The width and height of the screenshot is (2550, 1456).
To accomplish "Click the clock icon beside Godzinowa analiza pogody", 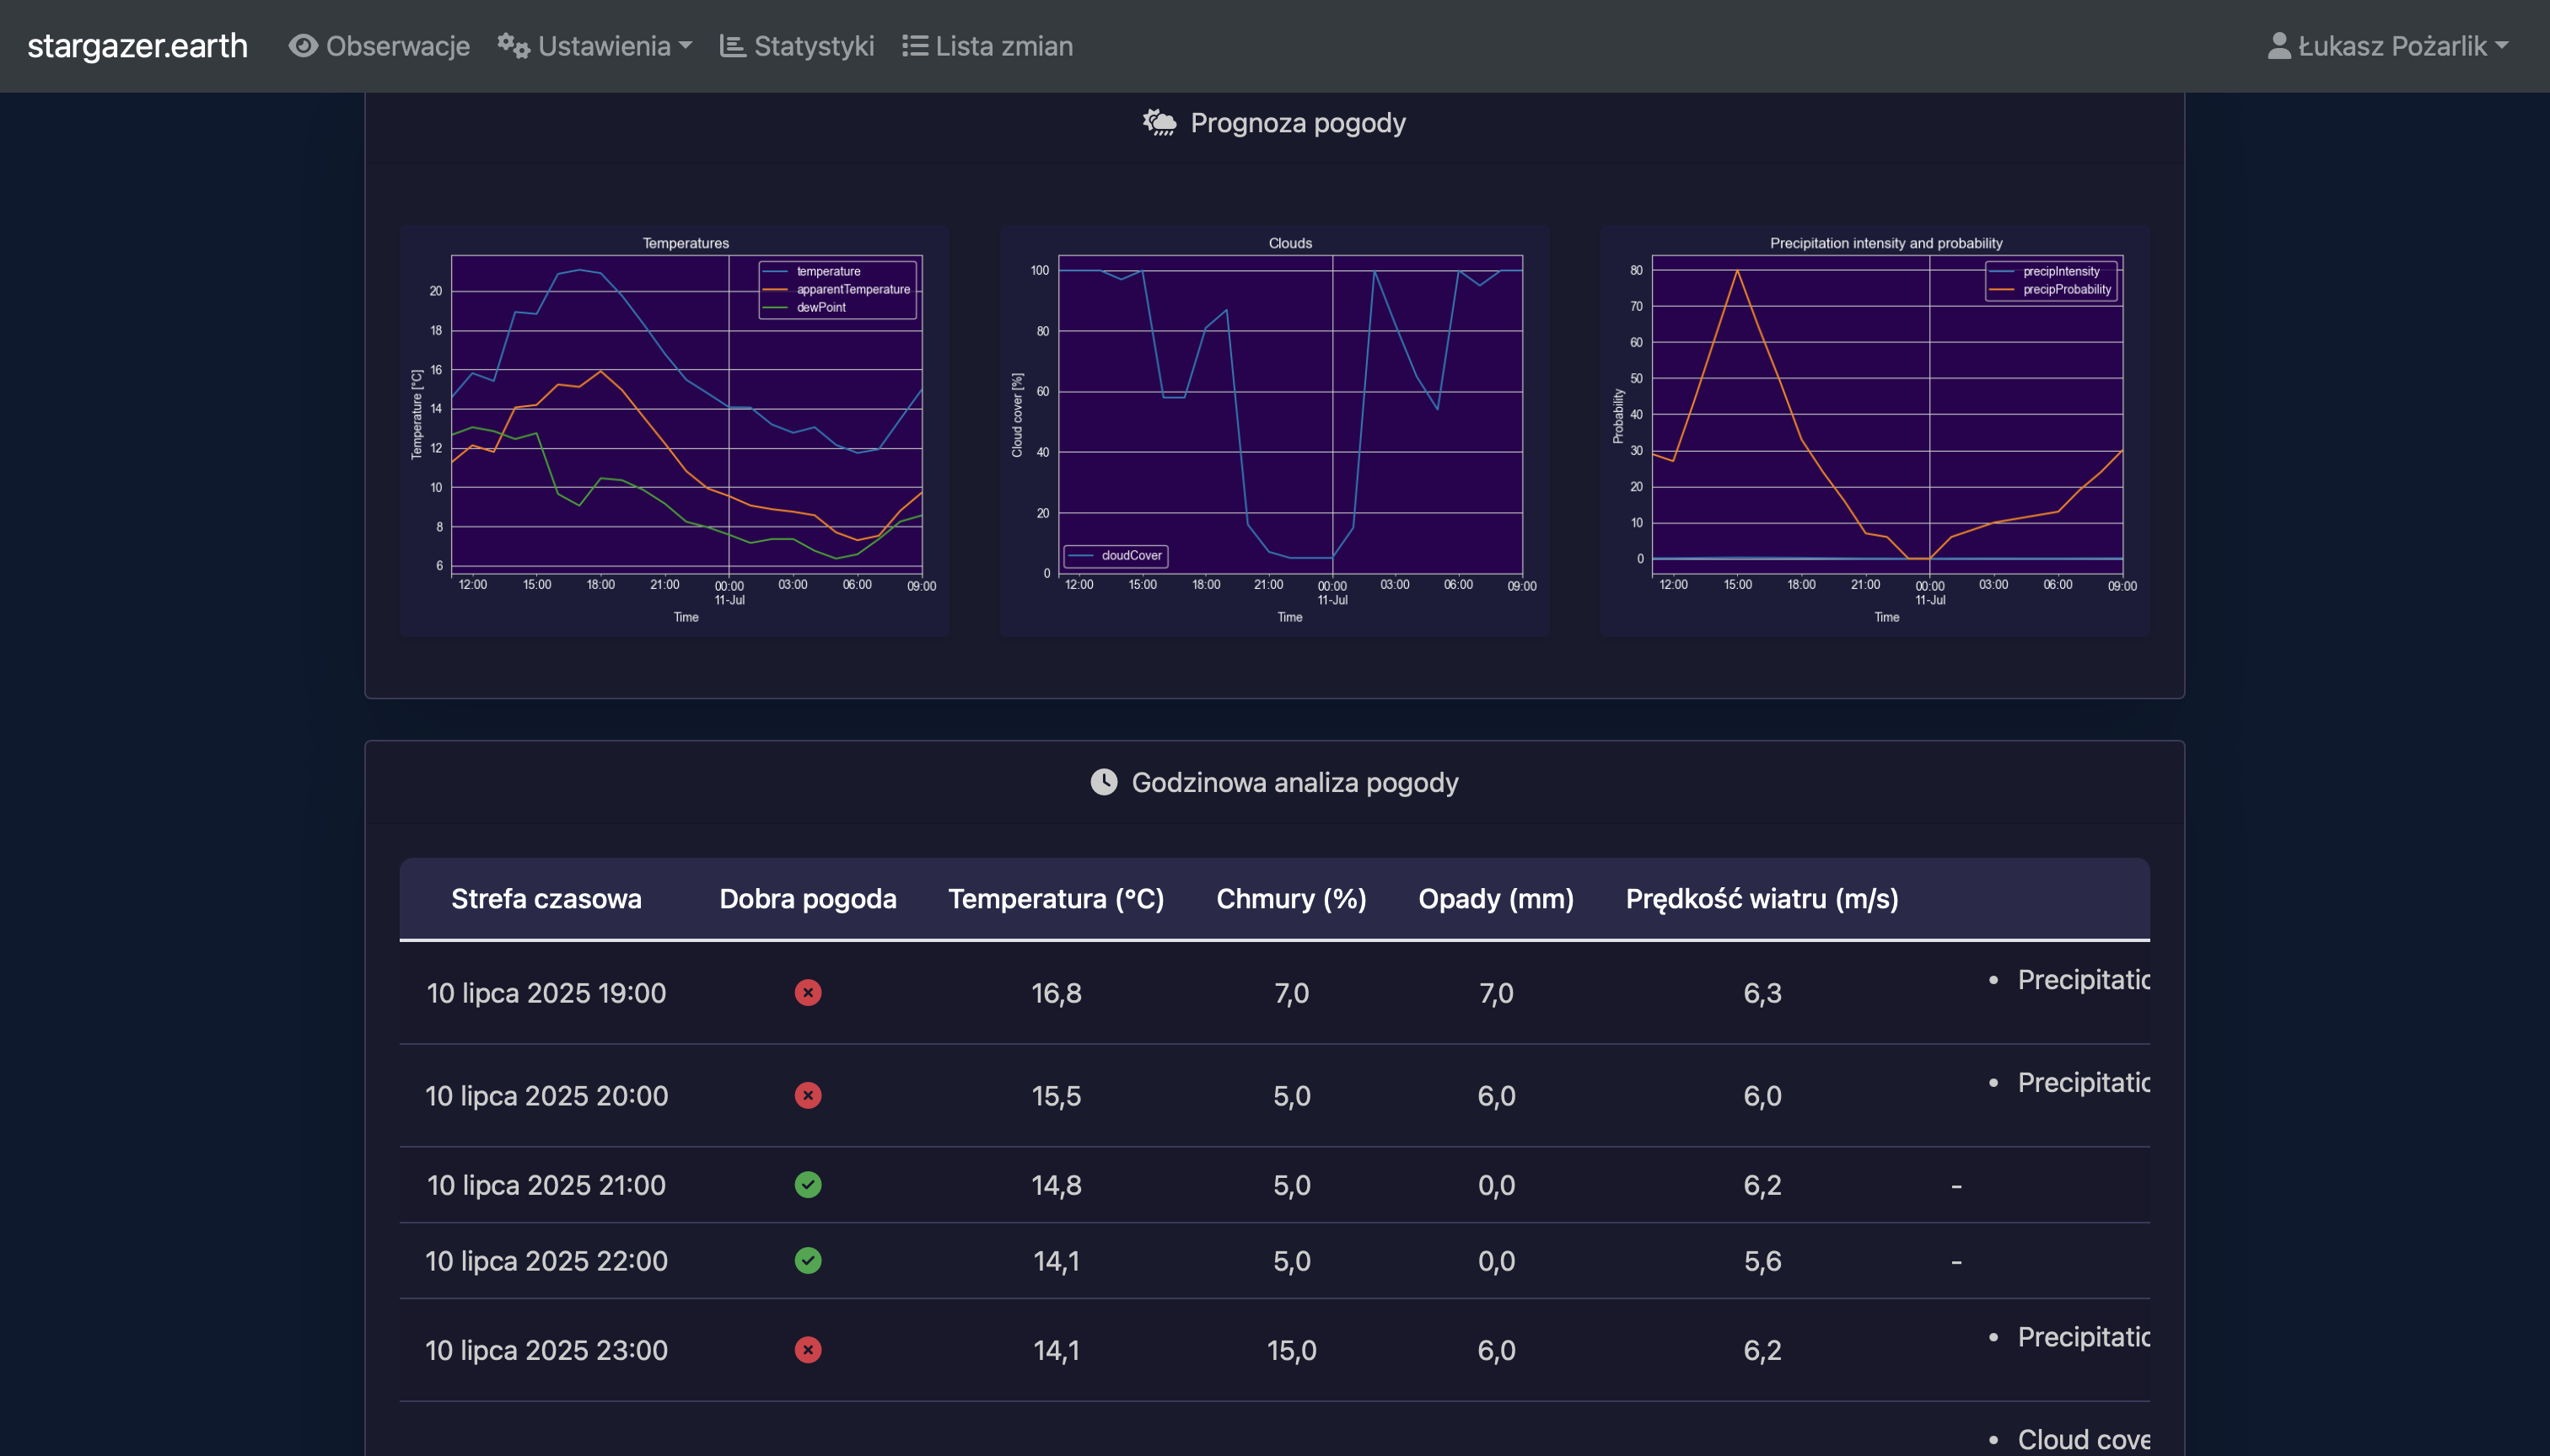I will click(x=1103, y=782).
